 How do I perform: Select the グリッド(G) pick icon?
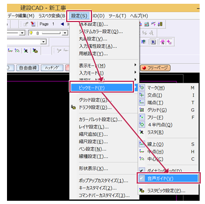(142, 110)
